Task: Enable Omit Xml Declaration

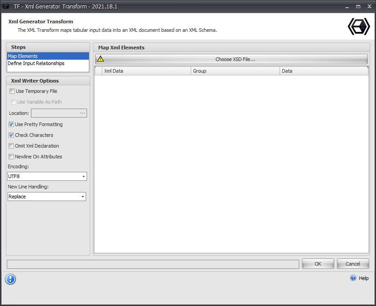Action: (x=11, y=146)
